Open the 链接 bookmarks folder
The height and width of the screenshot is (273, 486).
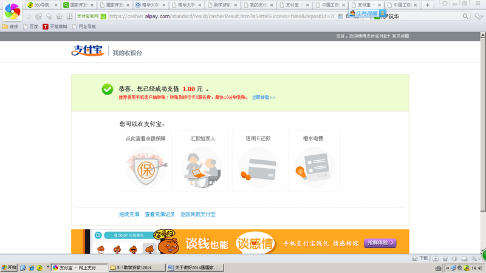click(10, 27)
